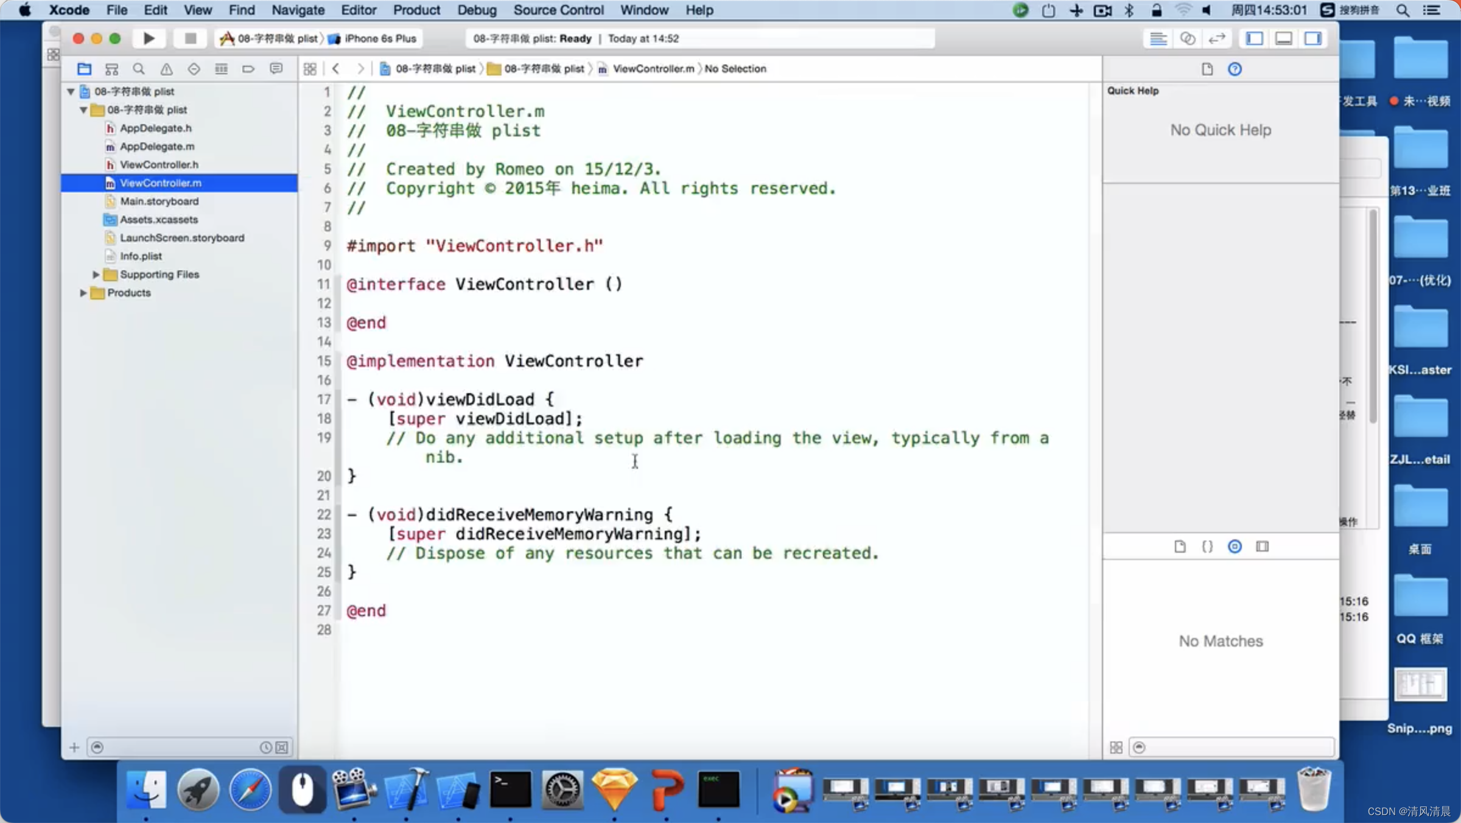Click the Utilities panel toggle icon
Viewport: 1461px width, 823px height.
click(x=1314, y=38)
